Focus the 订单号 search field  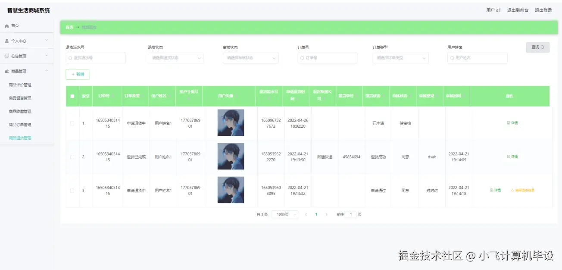tap(328, 58)
